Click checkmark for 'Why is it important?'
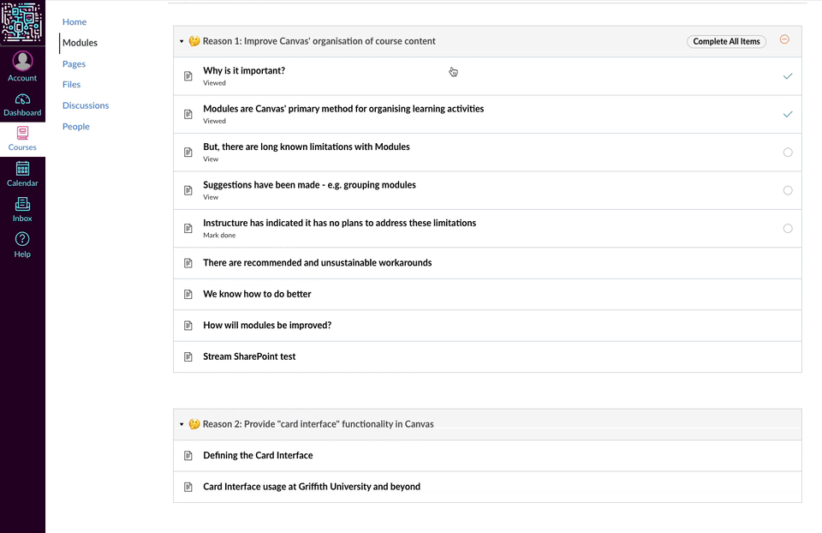822x533 pixels. click(788, 76)
